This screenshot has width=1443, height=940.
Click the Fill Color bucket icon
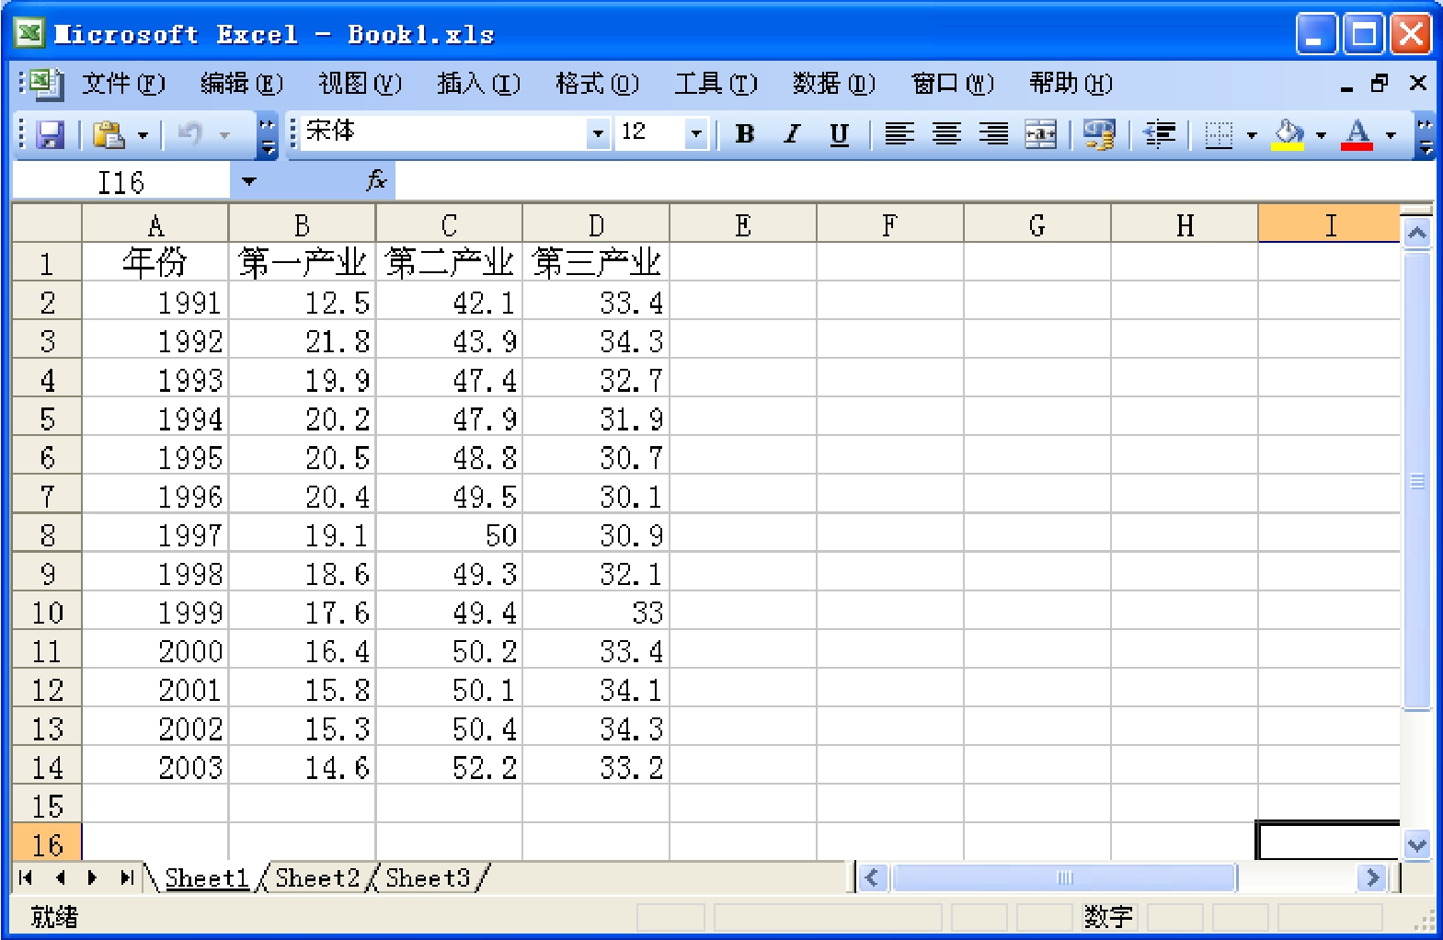tap(1288, 134)
